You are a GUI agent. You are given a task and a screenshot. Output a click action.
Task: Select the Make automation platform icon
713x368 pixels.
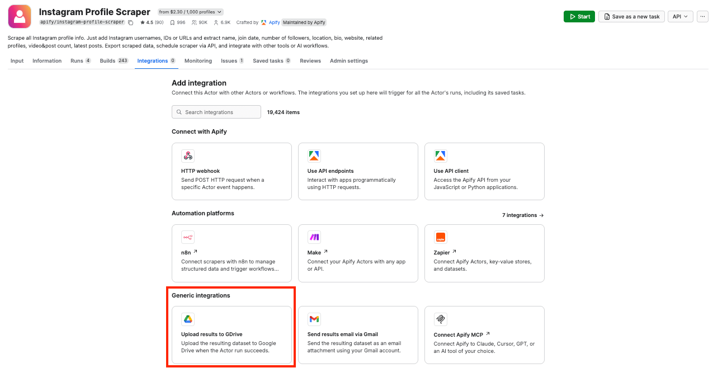[x=314, y=237]
